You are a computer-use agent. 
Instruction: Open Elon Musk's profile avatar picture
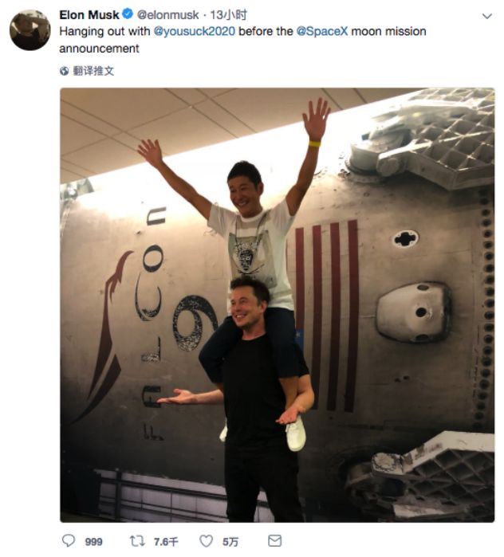click(30, 29)
